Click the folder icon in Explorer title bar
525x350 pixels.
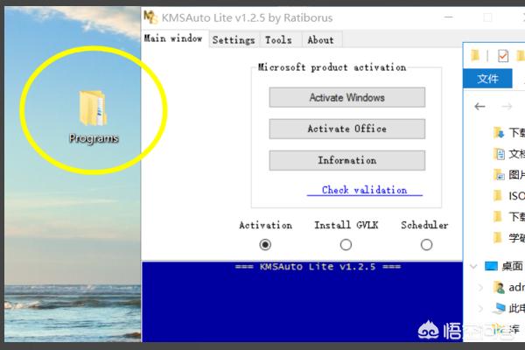point(475,55)
